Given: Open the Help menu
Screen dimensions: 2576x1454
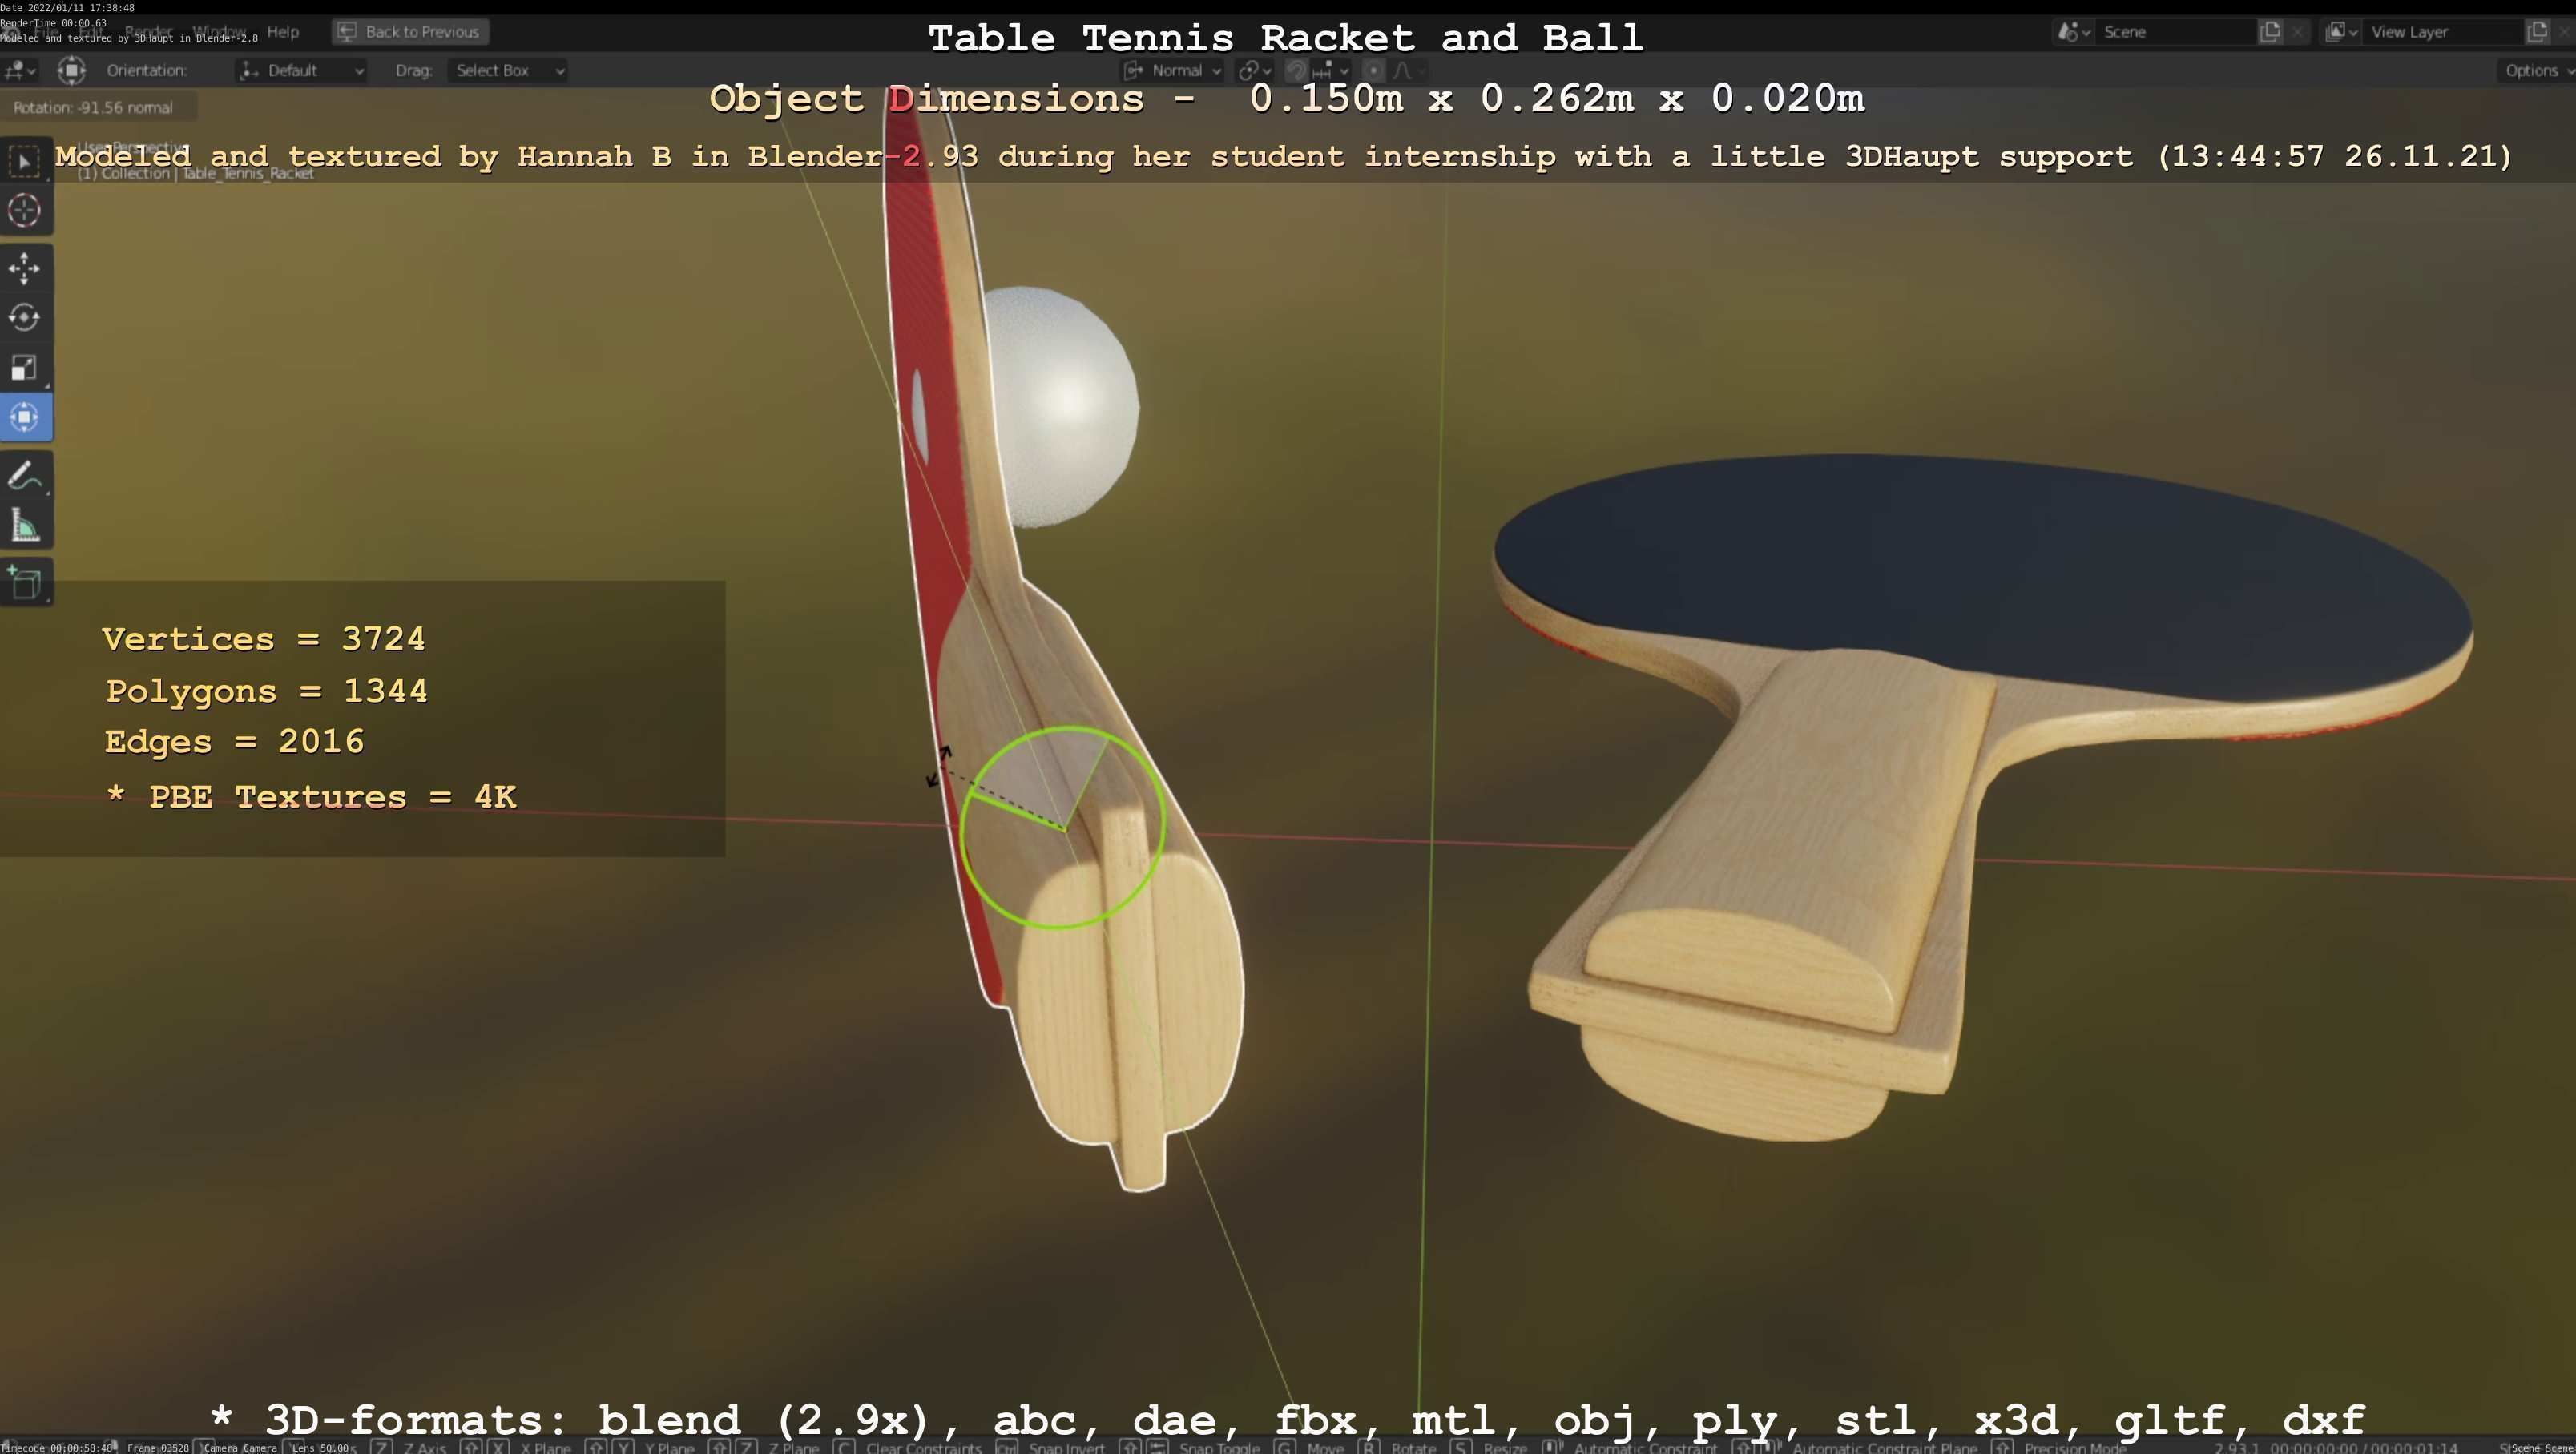Looking at the screenshot, I should pos(283,32).
